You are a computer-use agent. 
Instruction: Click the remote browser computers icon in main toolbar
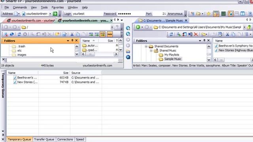[193, 14]
